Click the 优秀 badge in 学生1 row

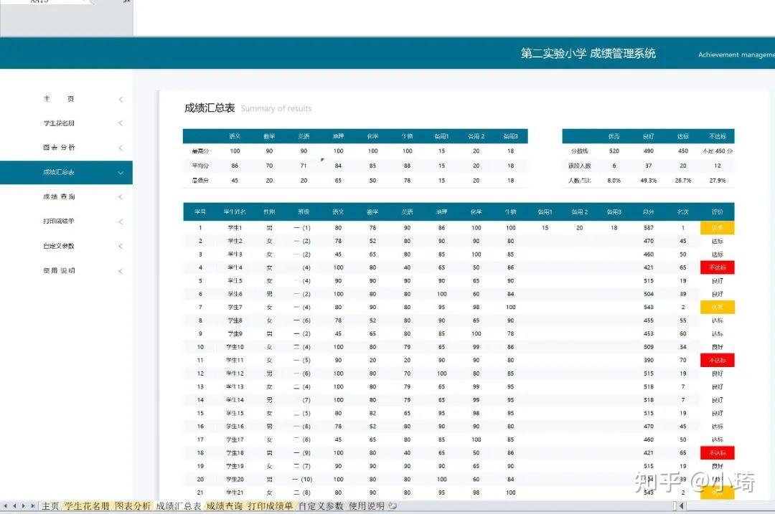717,228
